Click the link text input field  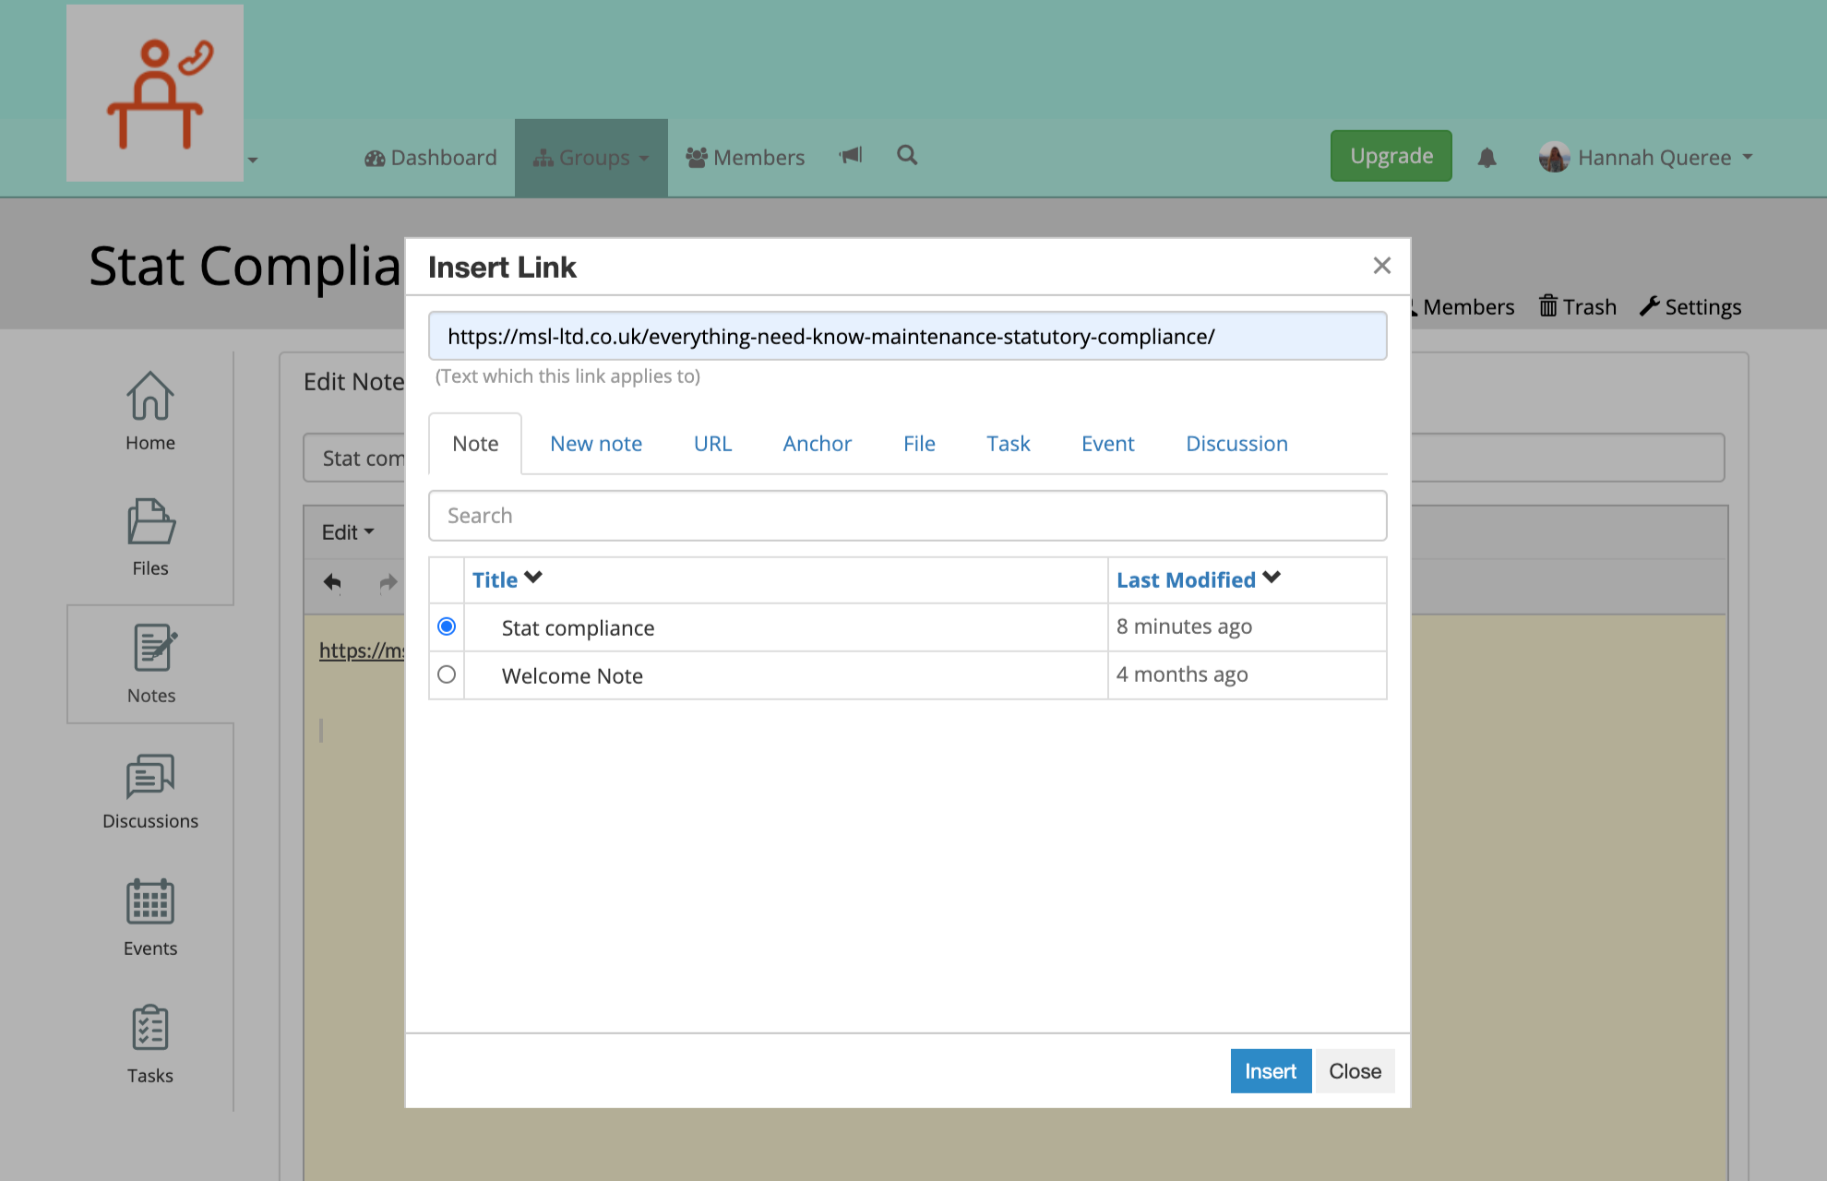pyautogui.click(x=907, y=336)
